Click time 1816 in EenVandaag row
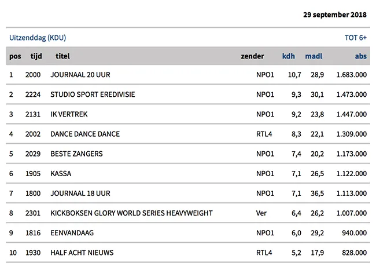376x266 pixels. (x=33, y=233)
